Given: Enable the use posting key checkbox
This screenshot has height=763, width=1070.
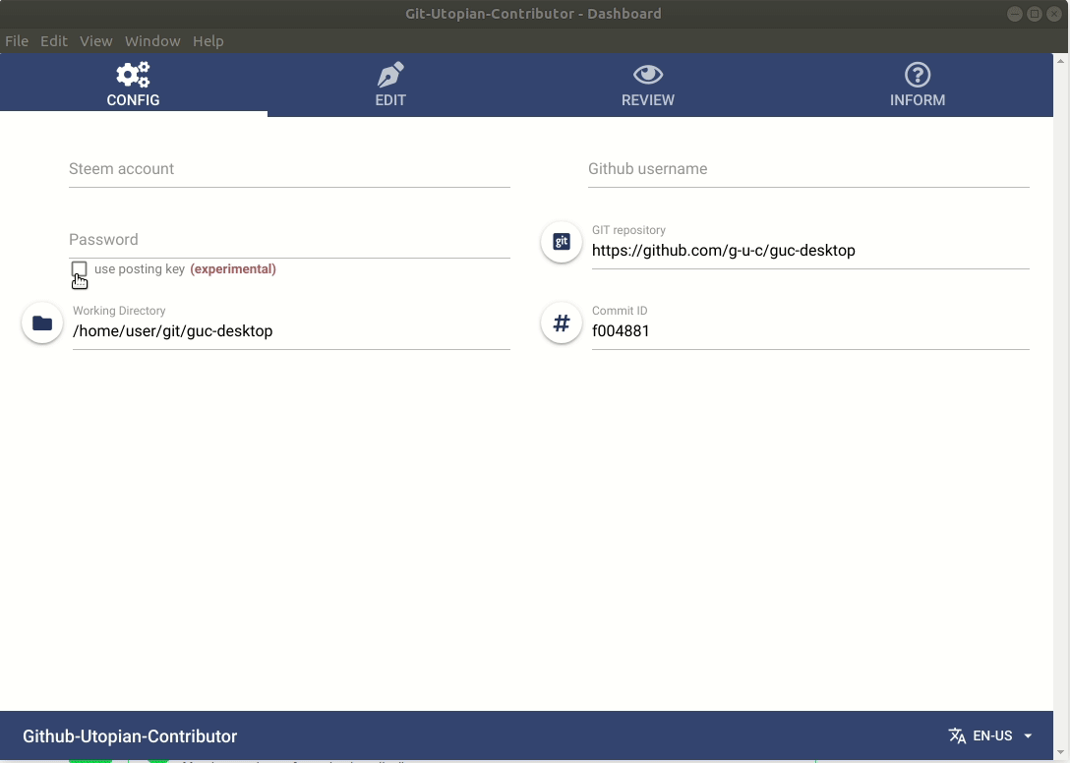Looking at the screenshot, I should coord(79,268).
